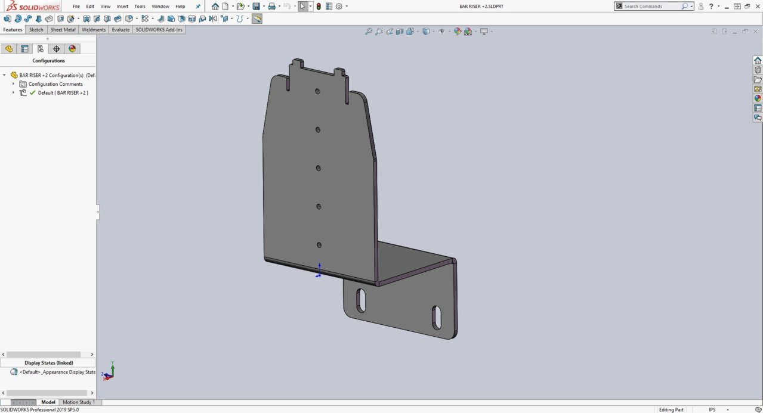Click Zoom to Fit in viewport toolbar

tap(369, 32)
